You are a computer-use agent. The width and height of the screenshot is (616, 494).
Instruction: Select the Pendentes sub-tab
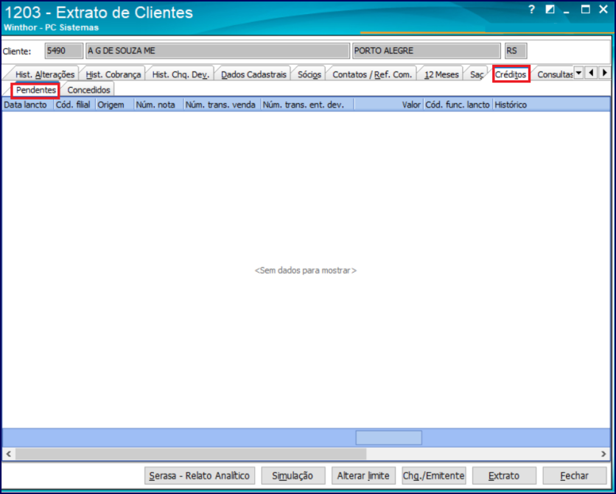click(x=36, y=91)
